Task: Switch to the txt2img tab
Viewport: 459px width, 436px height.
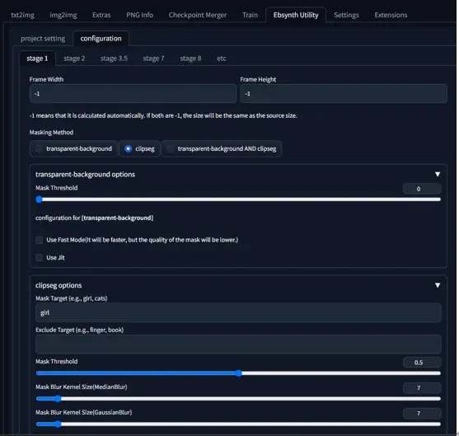Action: tap(22, 15)
